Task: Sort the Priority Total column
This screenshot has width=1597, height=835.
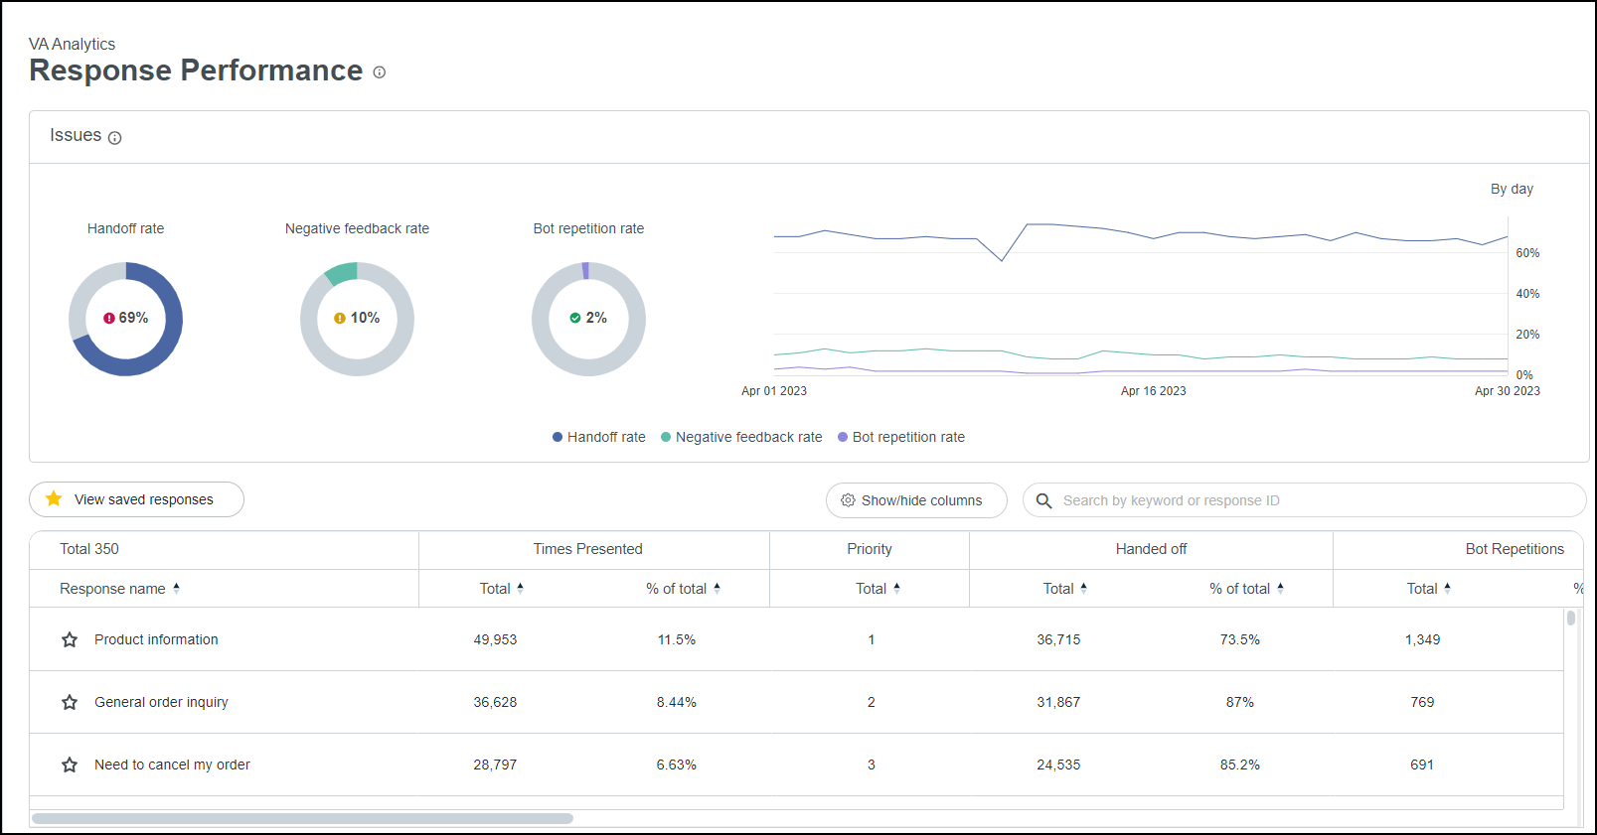Action: pyautogui.click(x=896, y=589)
